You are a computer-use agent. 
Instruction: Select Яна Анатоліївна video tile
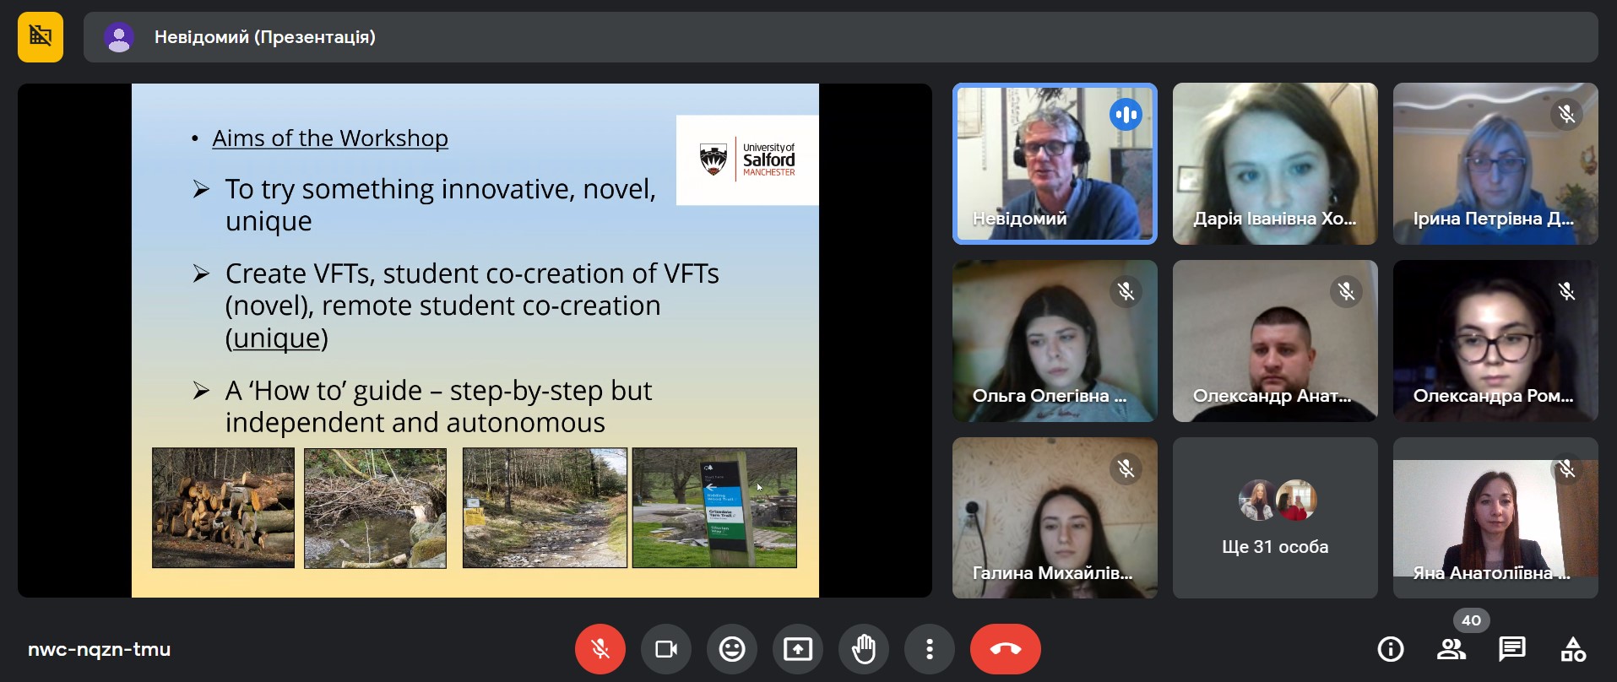pyautogui.click(x=1495, y=518)
